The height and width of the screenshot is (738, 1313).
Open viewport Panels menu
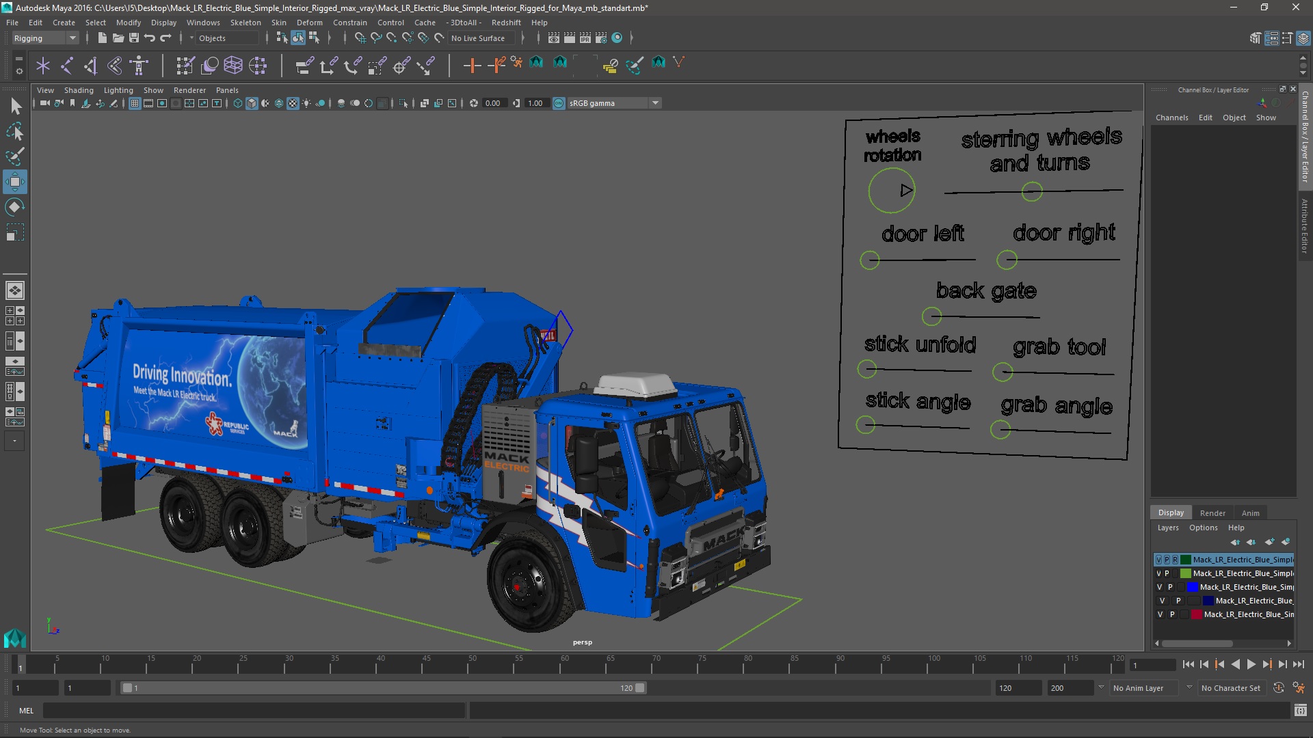[227, 90]
